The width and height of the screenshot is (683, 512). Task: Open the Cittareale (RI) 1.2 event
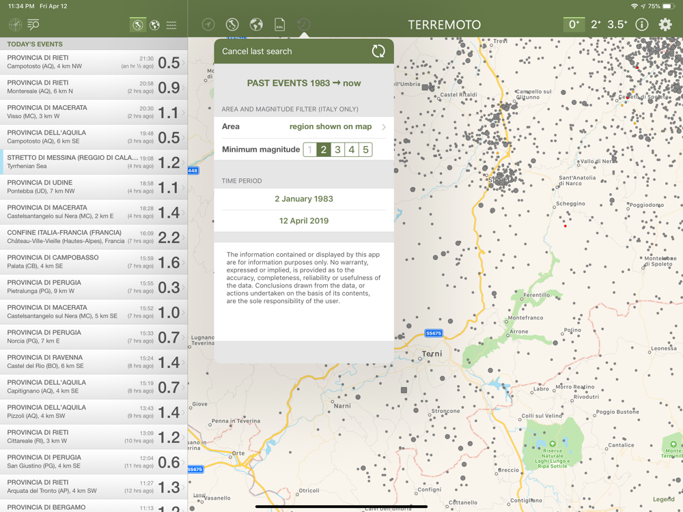click(94, 437)
